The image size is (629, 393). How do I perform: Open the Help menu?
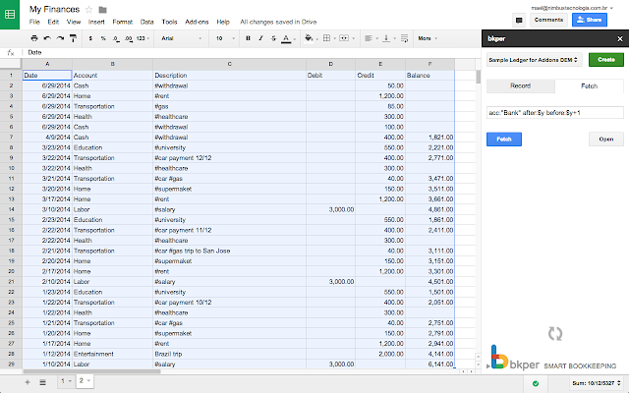coord(223,22)
